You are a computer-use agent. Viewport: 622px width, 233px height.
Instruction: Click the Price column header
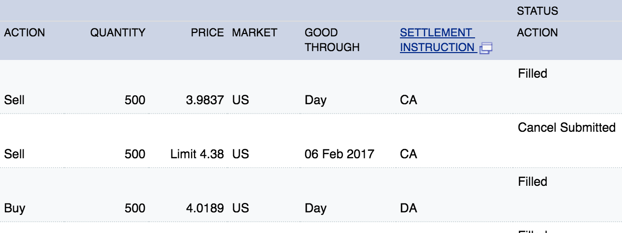(x=207, y=33)
